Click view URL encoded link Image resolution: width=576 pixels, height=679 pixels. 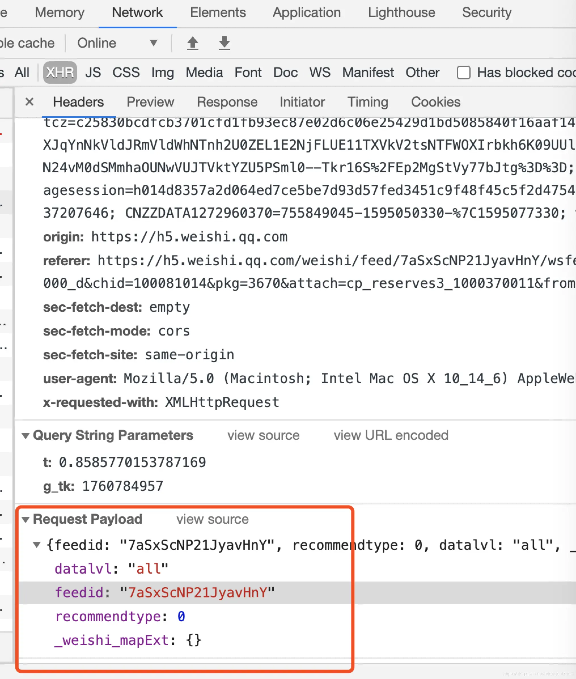(x=391, y=436)
